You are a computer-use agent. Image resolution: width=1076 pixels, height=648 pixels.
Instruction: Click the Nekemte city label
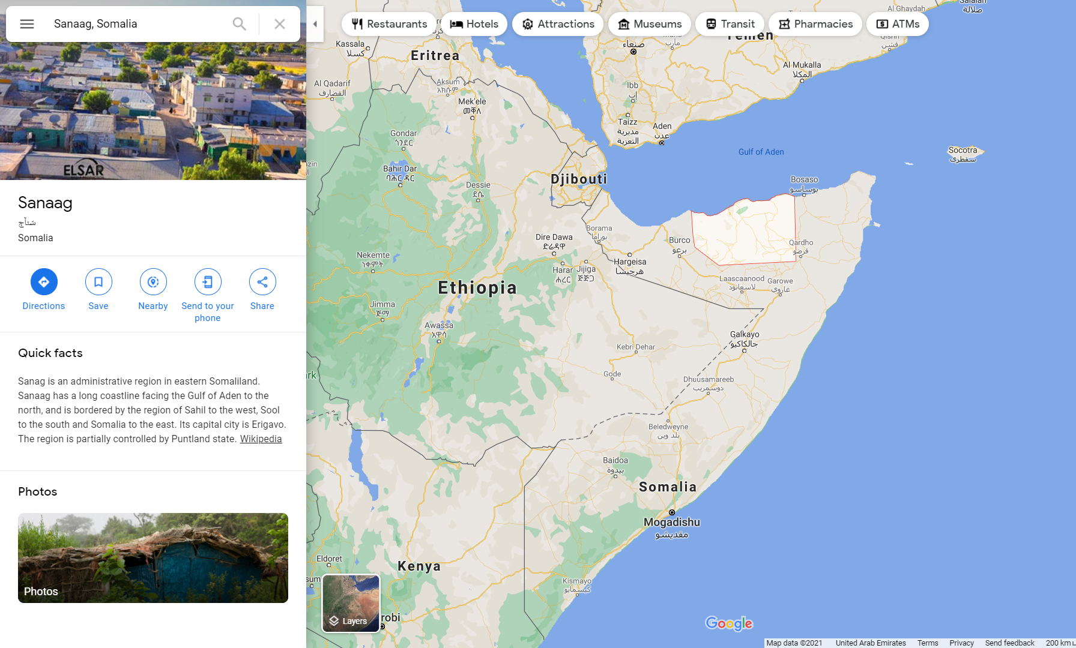(373, 255)
